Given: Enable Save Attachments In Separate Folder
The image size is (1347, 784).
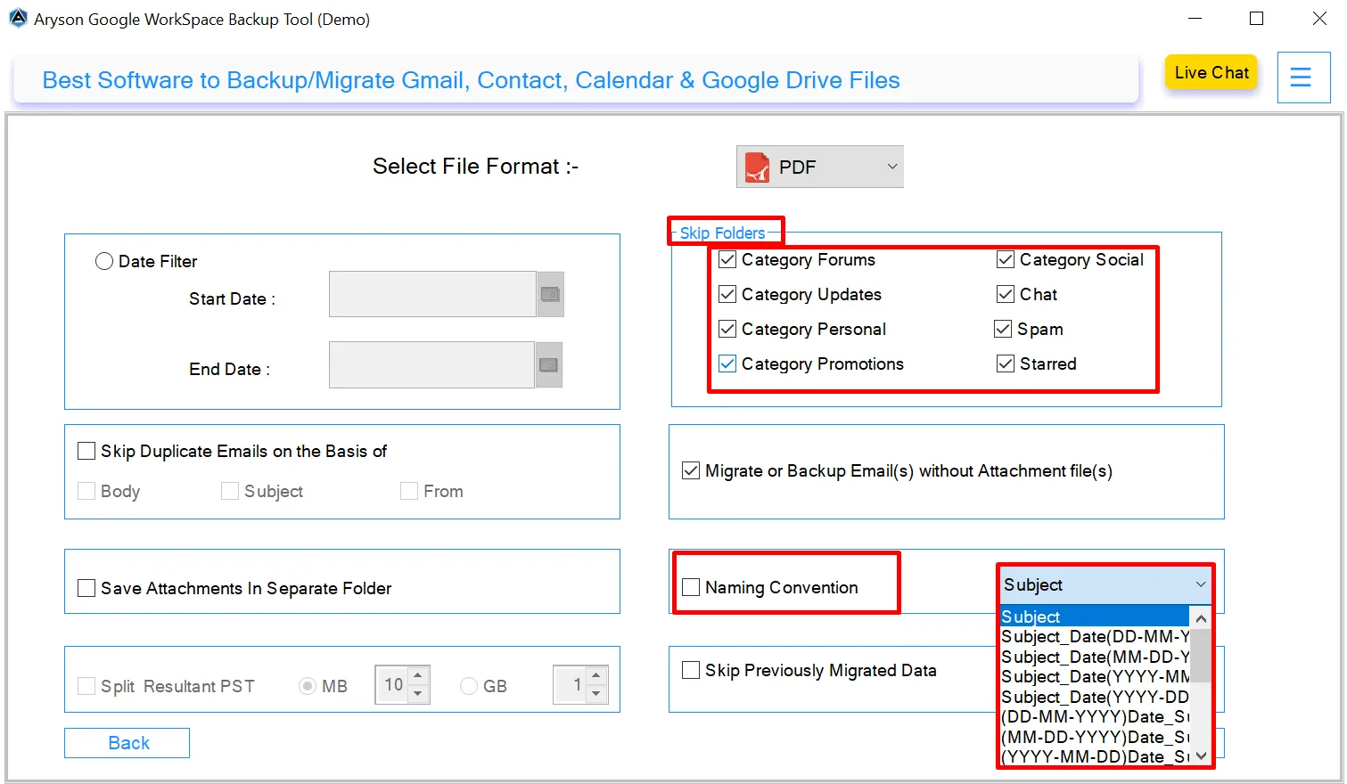Looking at the screenshot, I should click(86, 588).
